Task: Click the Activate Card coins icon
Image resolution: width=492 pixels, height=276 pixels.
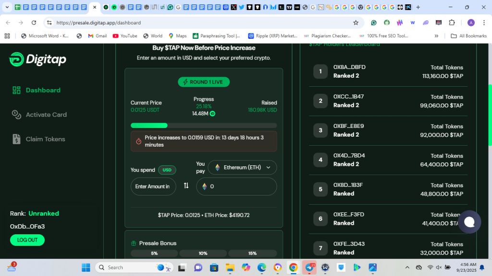Action: click(x=16, y=115)
